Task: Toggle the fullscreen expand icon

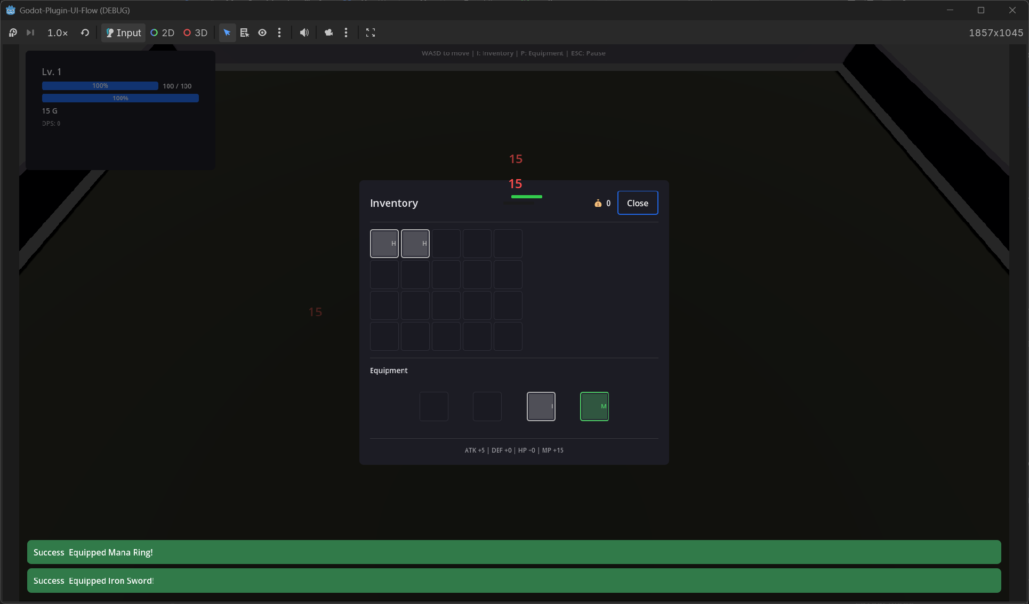Action: [371, 33]
